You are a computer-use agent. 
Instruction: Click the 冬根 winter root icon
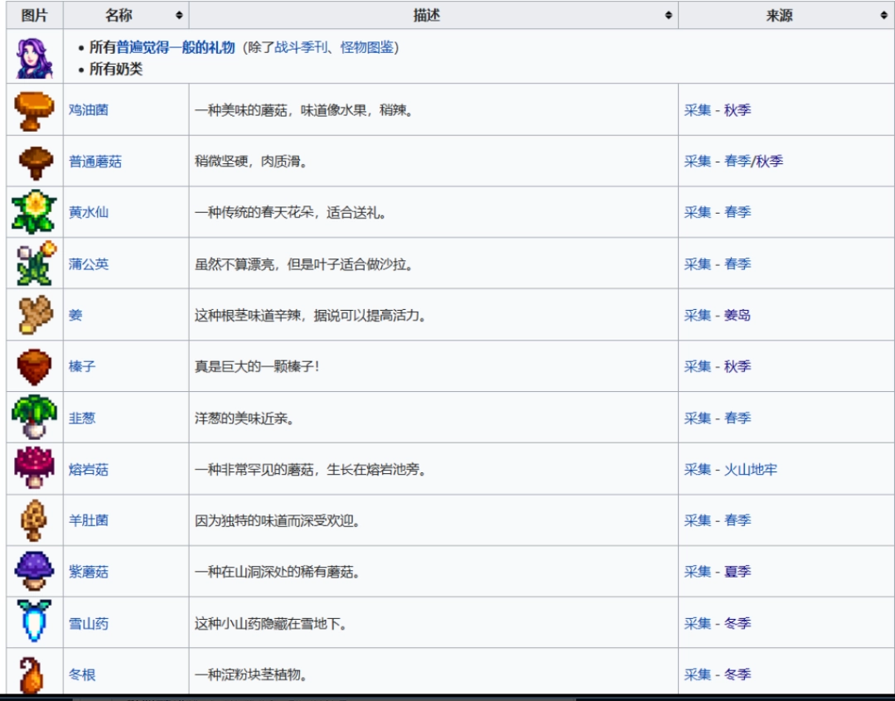32,674
